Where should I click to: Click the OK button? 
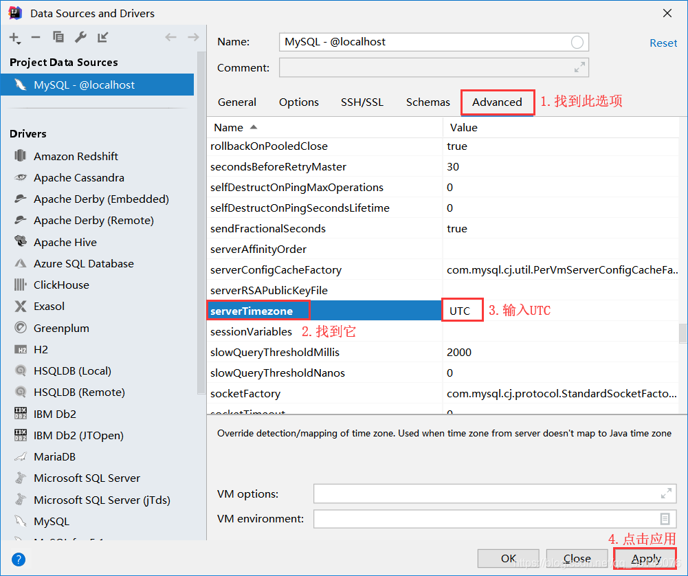(508, 558)
